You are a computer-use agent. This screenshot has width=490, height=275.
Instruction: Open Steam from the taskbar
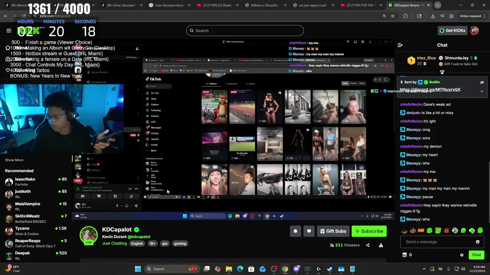click(330, 269)
